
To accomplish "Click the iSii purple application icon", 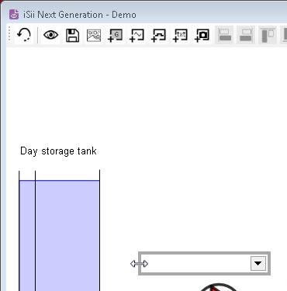I will click(x=14, y=15).
